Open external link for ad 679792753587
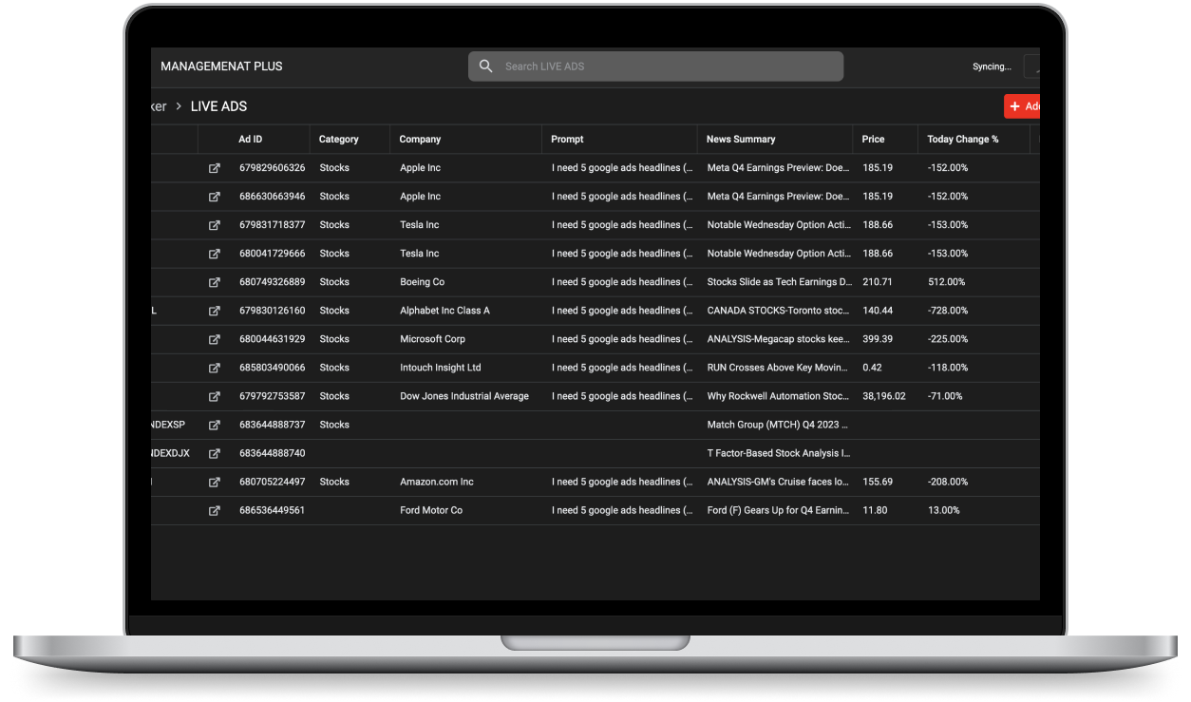The height and width of the screenshot is (702, 1191). (x=215, y=396)
